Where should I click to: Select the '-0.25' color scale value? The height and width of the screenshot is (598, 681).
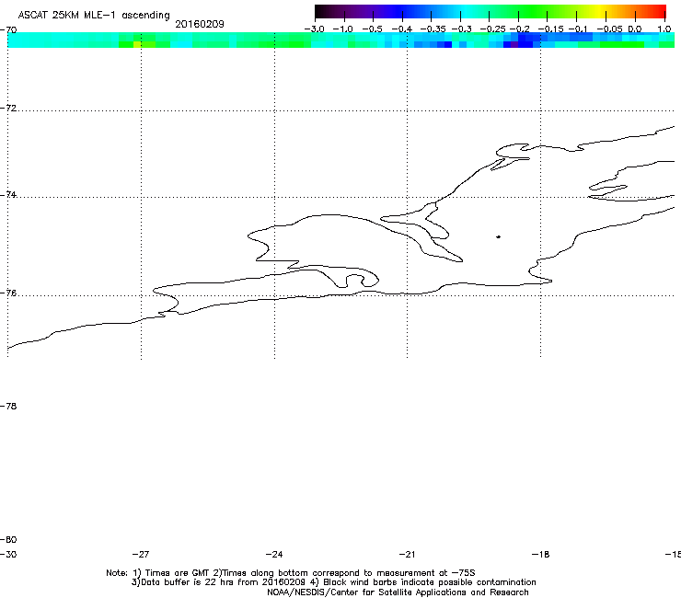[493, 29]
